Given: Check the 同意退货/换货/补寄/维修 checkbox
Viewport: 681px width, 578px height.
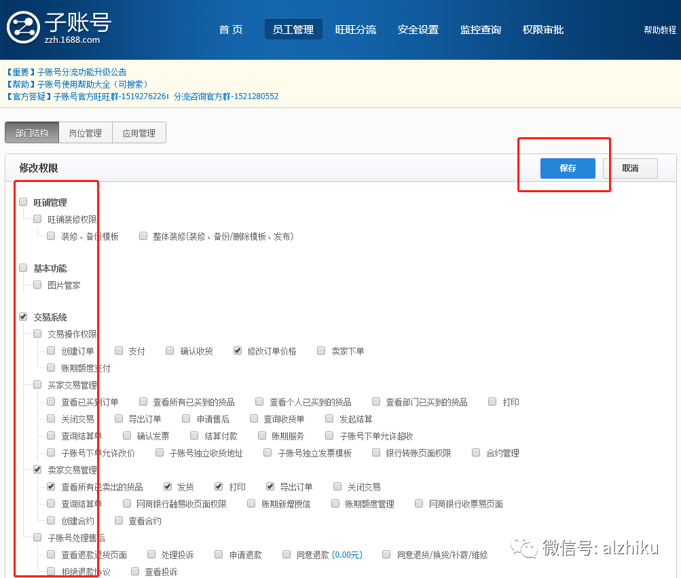Looking at the screenshot, I should [x=386, y=554].
